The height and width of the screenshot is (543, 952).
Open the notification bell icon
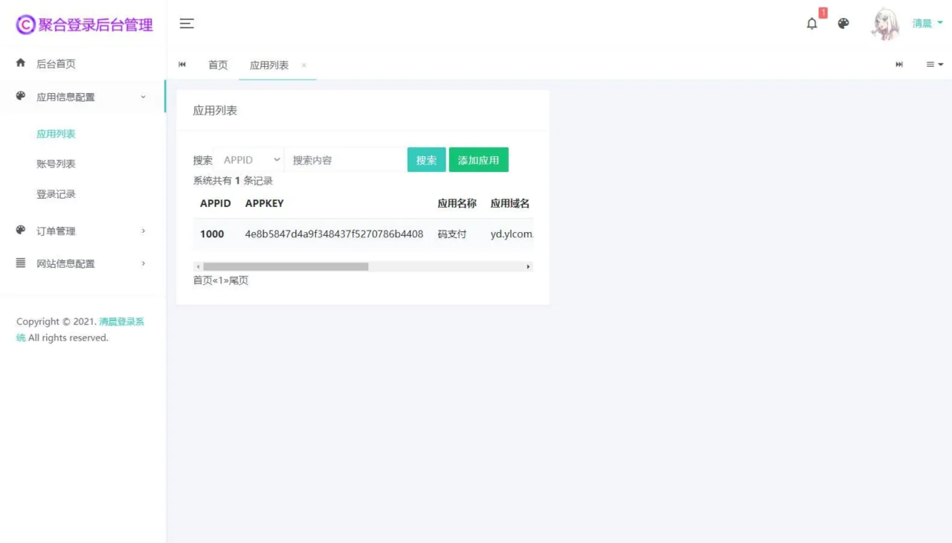tap(811, 24)
